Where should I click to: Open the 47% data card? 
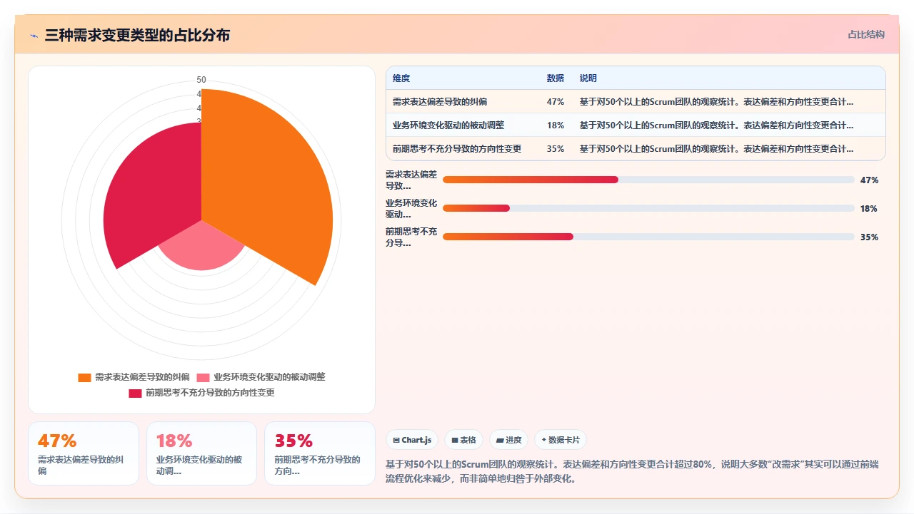[84, 453]
